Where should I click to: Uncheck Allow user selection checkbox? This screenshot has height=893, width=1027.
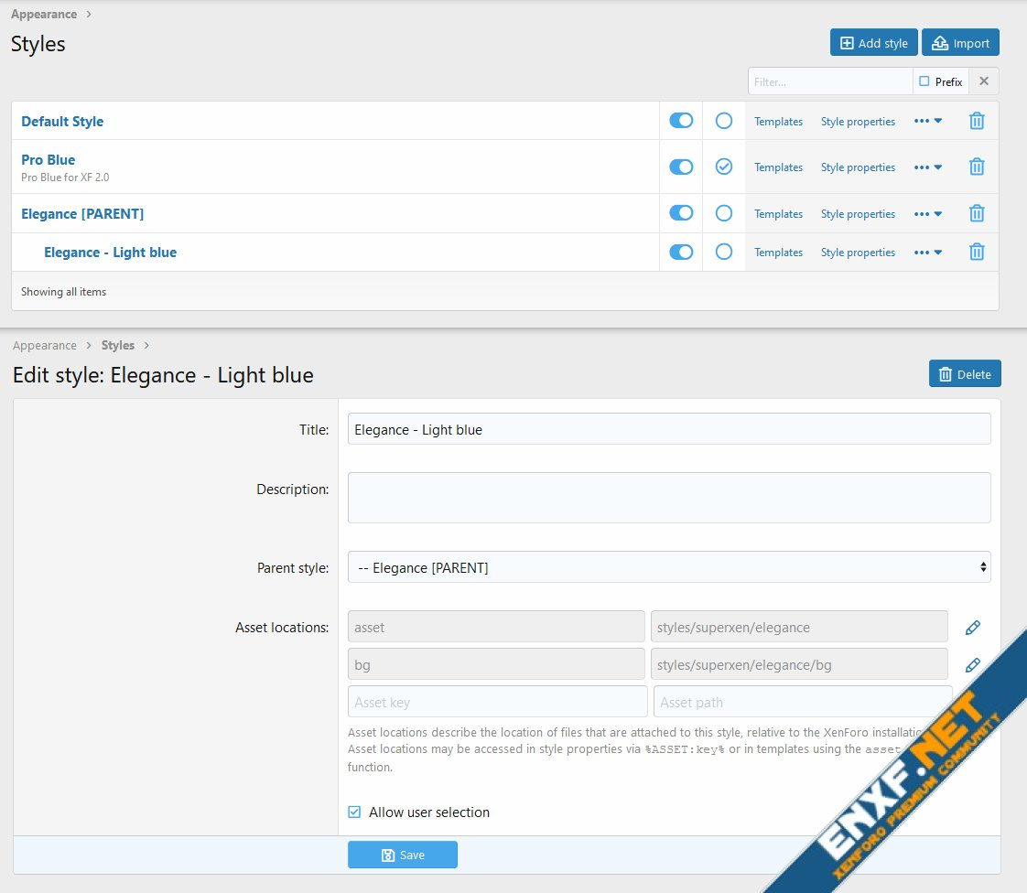[x=354, y=812]
